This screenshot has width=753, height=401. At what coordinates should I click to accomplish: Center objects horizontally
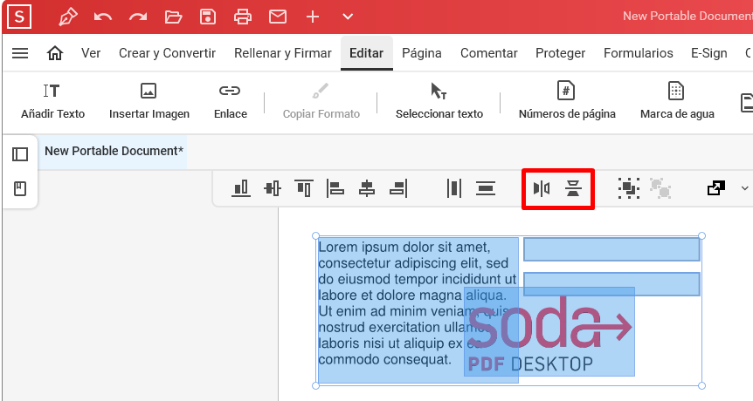[x=366, y=188]
